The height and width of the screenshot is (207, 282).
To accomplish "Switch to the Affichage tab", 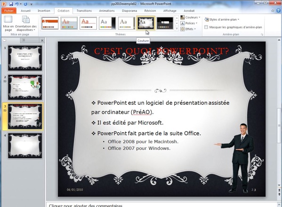I will click(170, 11).
